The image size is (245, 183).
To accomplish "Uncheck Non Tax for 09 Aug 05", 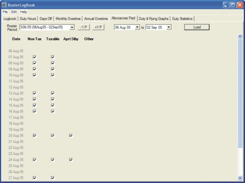I will (x=35, y=69).
